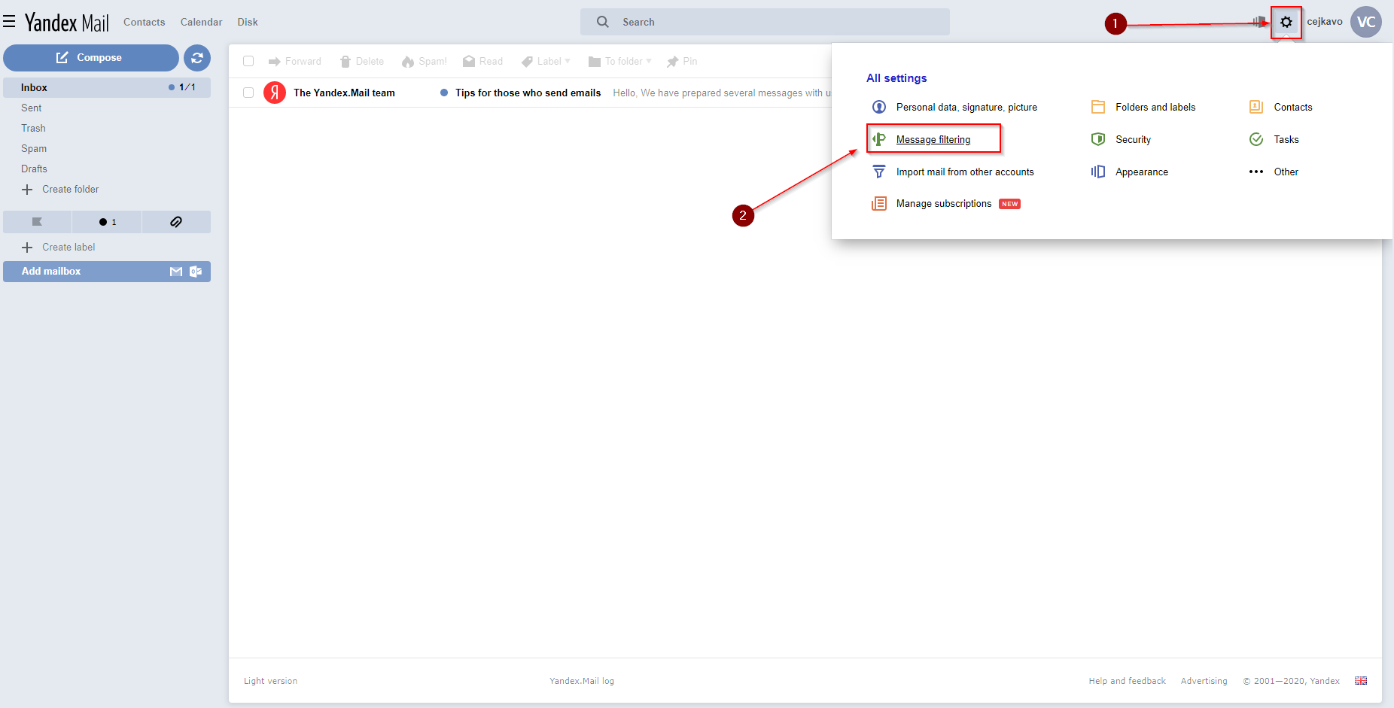Open the All settings link
Image resolution: width=1394 pixels, height=708 pixels.
click(896, 78)
